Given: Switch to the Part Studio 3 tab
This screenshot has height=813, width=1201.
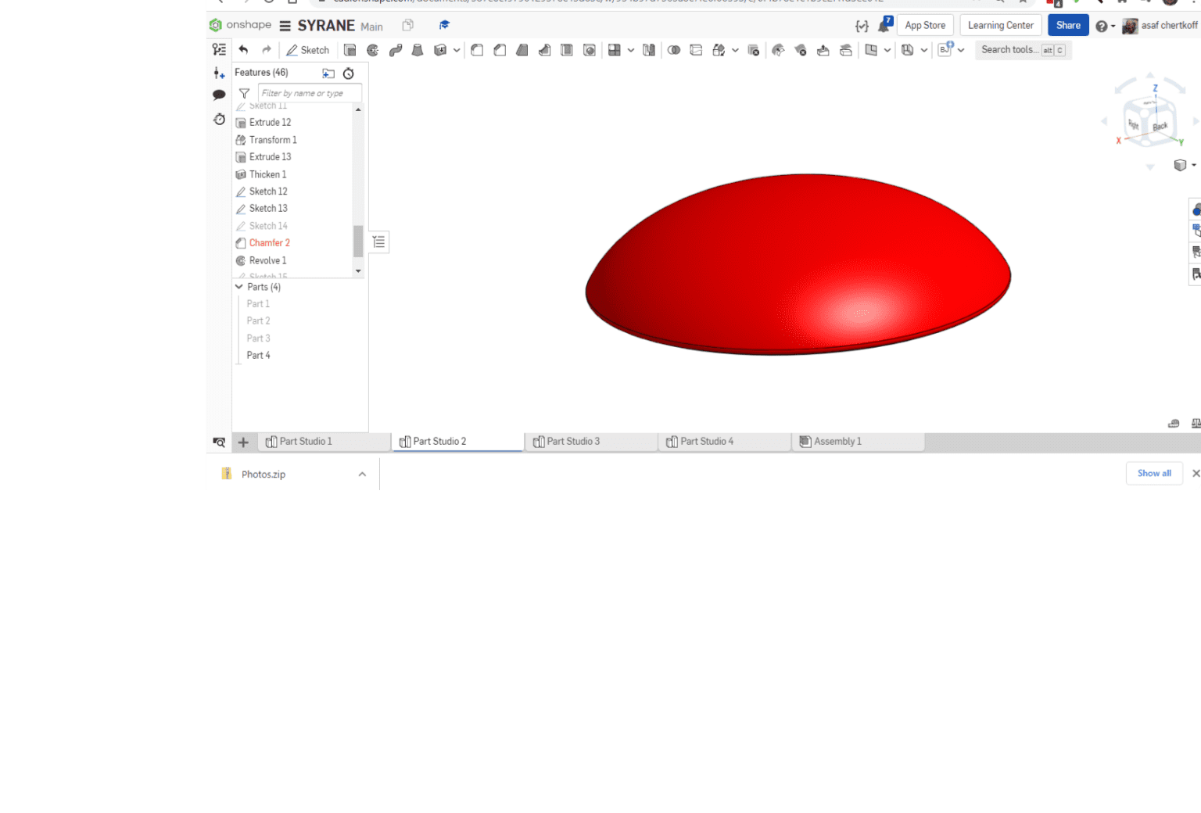Looking at the screenshot, I should (591, 442).
